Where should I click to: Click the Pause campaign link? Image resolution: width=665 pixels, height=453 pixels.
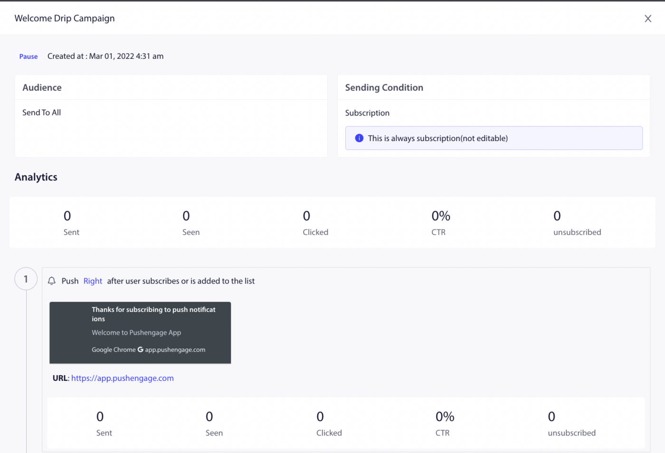point(28,57)
